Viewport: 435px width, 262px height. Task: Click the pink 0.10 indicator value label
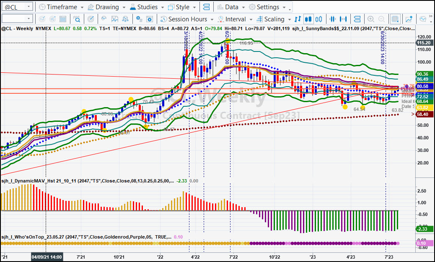(424, 243)
